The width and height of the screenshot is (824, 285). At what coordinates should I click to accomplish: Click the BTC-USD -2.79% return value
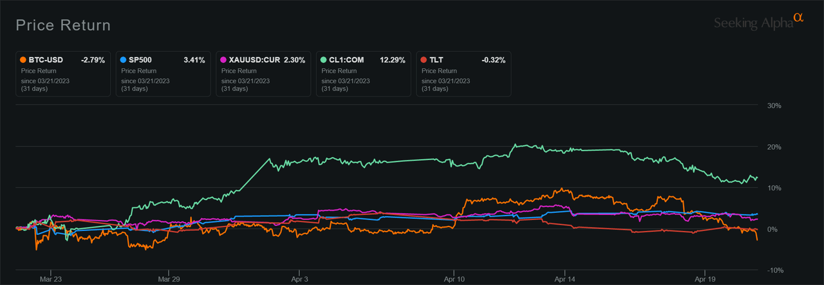click(x=93, y=60)
